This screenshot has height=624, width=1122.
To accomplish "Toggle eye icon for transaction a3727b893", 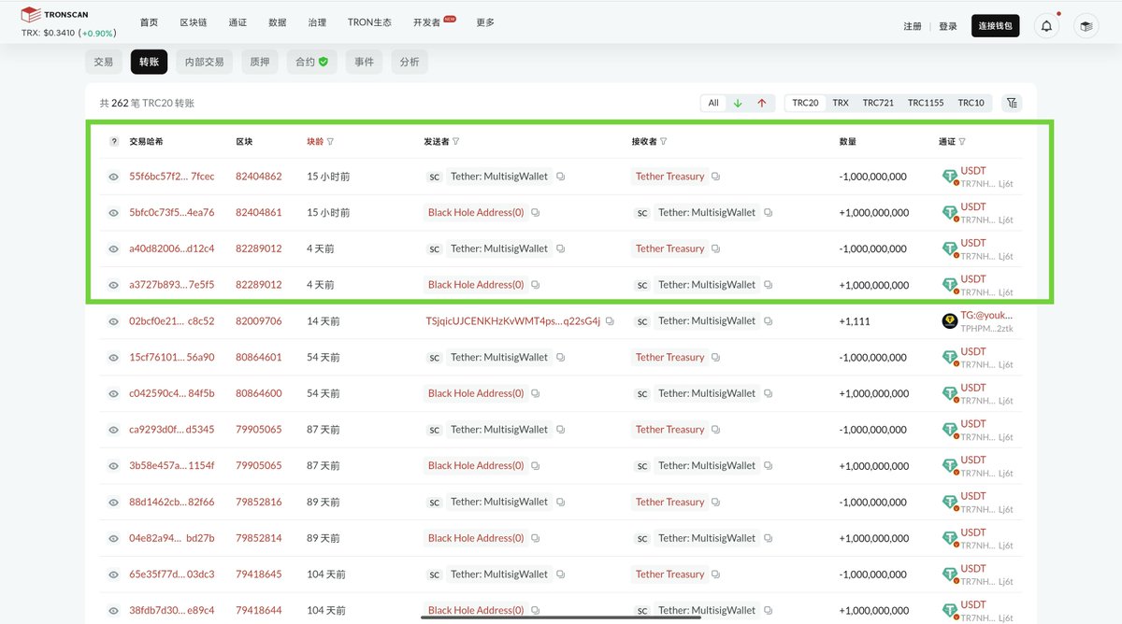I will 114,285.
